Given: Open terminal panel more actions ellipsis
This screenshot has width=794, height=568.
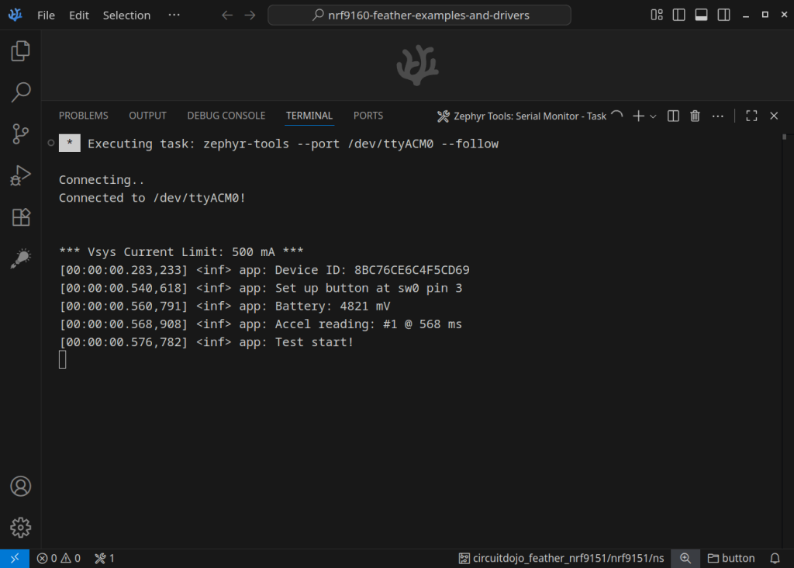Looking at the screenshot, I should (718, 116).
